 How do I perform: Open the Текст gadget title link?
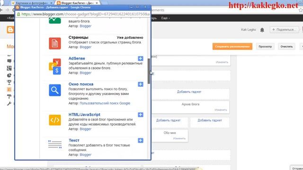click(x=74, y=140)
